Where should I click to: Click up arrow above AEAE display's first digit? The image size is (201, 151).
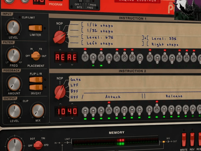coord(58,50)
